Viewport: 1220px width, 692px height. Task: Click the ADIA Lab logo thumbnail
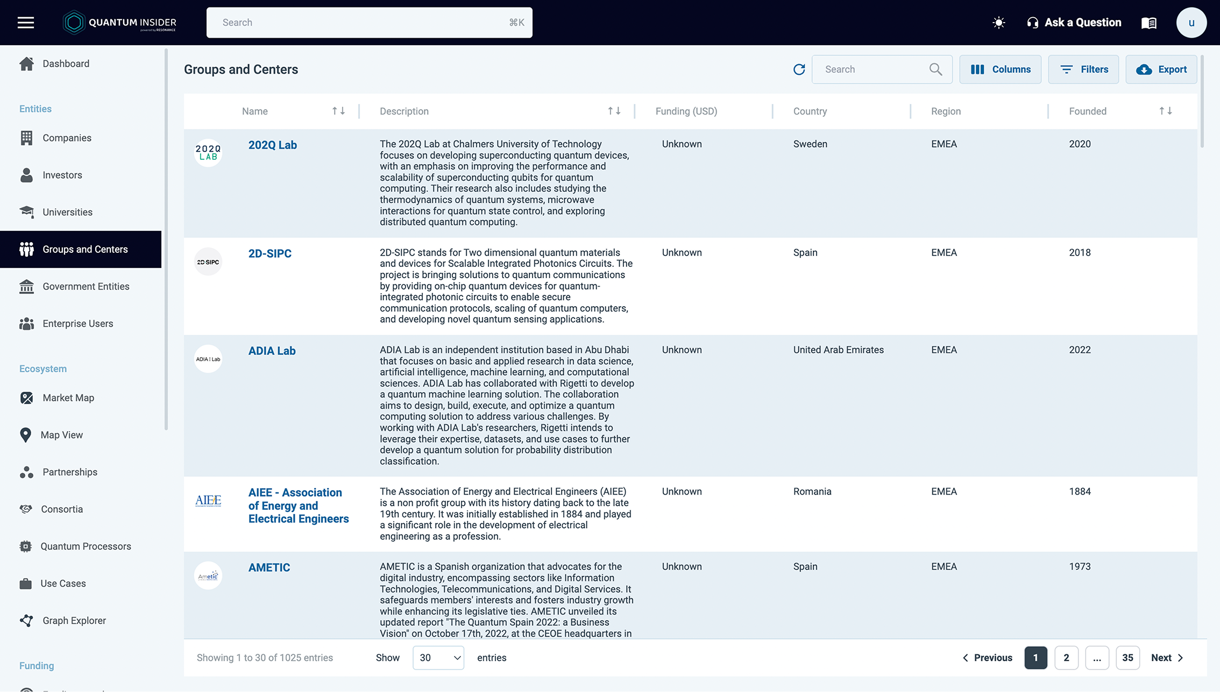[x=208, y=359]
